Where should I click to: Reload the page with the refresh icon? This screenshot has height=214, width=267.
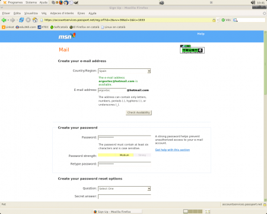[21, 20]
